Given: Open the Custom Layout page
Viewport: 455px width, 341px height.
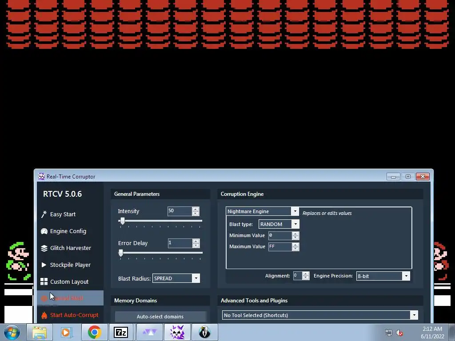Looking at the screenshot, I should pos(70,282).
